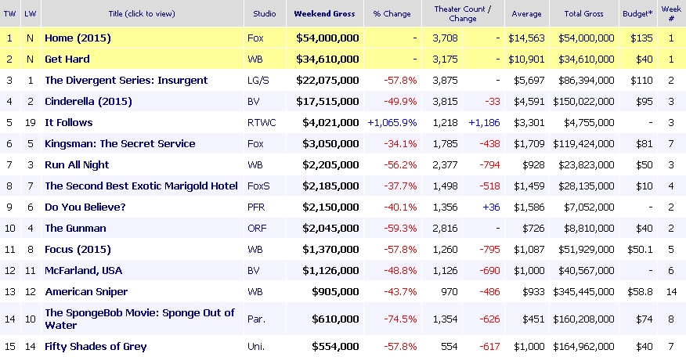Select the $905,000 weekend gross value
686x357 pixels.
click(336, 292)
